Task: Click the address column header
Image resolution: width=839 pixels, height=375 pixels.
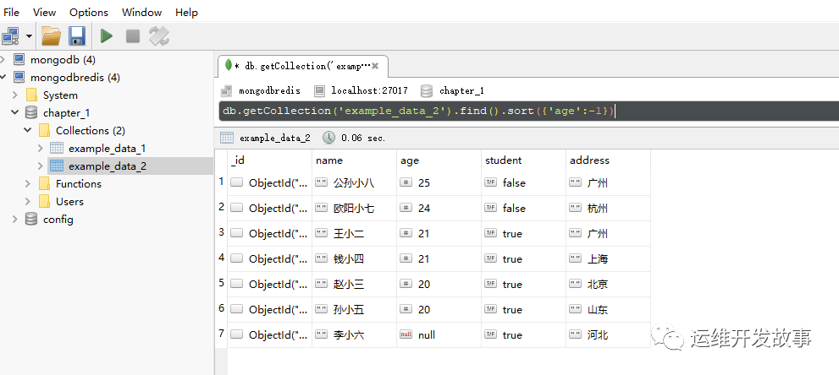Action: coord(609,160)
